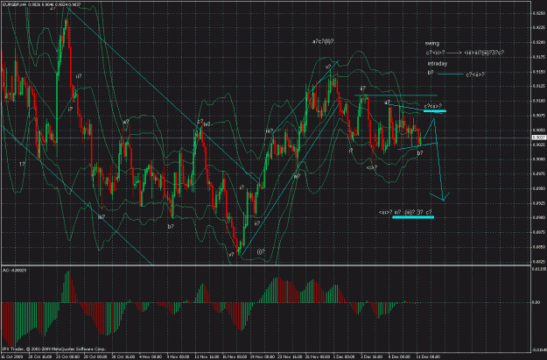Click the 0.9175 price axis label
Image resolution: width=547 pixels, height=360 pixels.
pyautogui.click(x=538, y=57)
